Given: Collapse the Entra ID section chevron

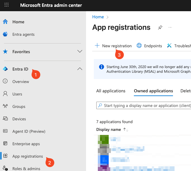Looking at the screenshot, I should click(x=80, y=69).
